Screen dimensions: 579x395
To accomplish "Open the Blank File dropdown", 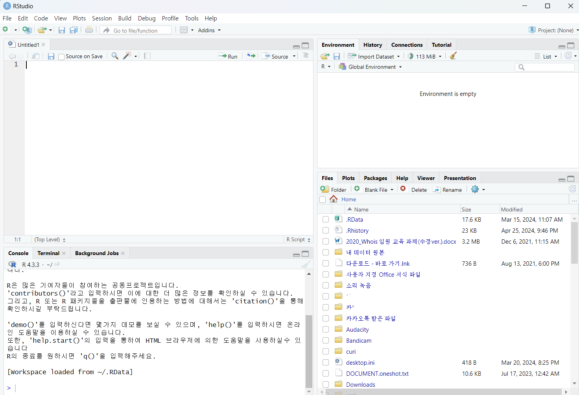I will coord(374,189).
